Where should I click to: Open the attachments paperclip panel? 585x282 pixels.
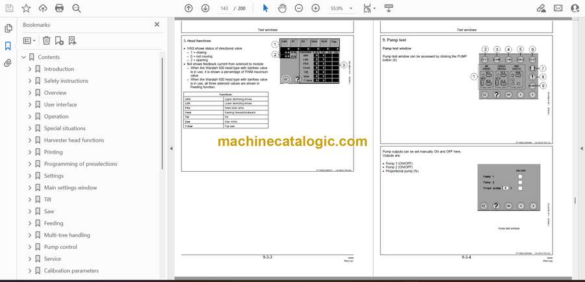pyautogui.click(x=8, y=63)
